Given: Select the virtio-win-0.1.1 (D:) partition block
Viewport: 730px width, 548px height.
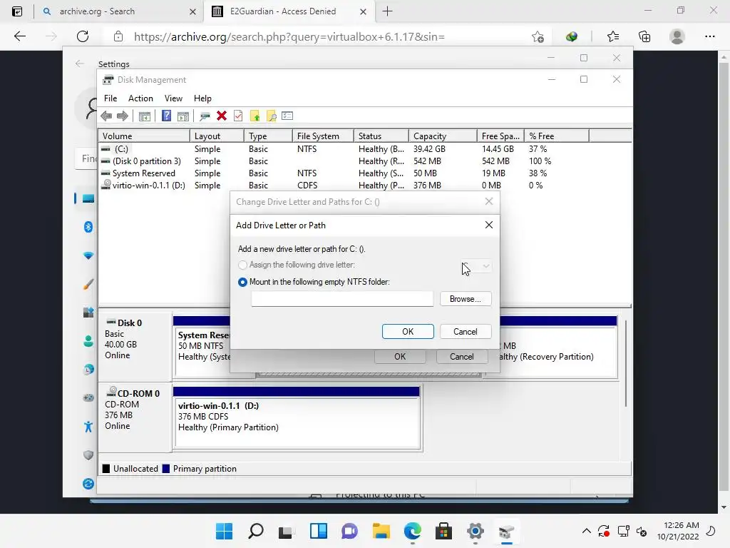Looking at the screenshot, I should (x=297, y=417).
